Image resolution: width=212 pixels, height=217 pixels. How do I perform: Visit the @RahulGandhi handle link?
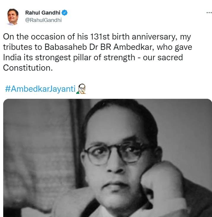[x=43, y=20]
